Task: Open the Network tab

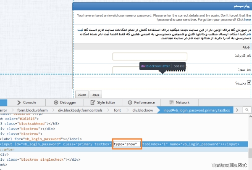Action: coord(179,103)
